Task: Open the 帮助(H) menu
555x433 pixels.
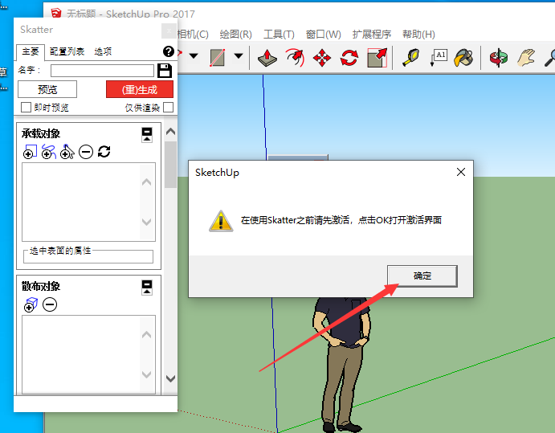Action: [x=418, y=35]
